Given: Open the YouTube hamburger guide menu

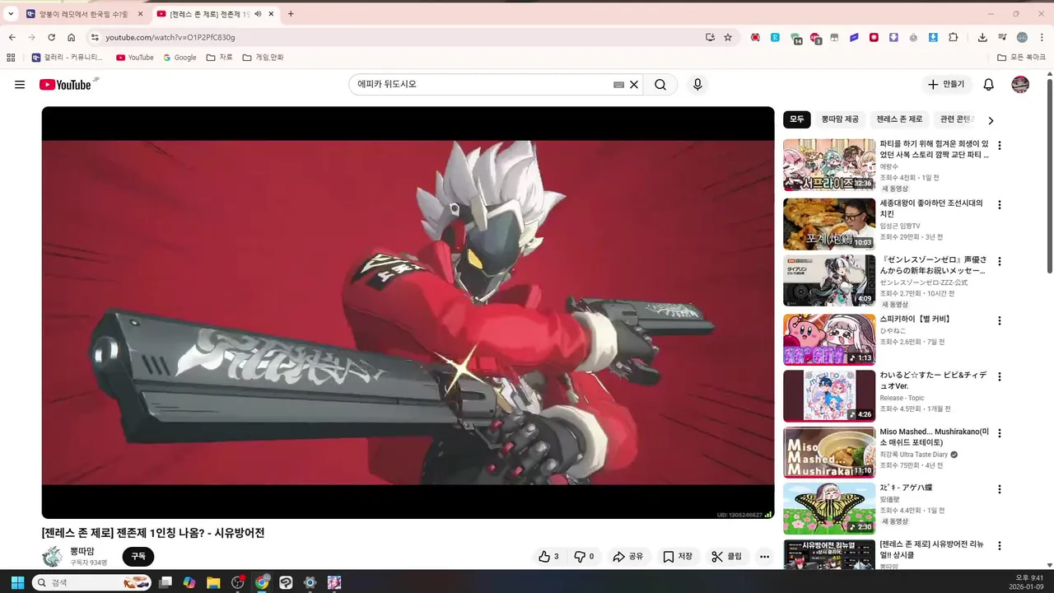Looking at the screenshot, I should (20, 85).
